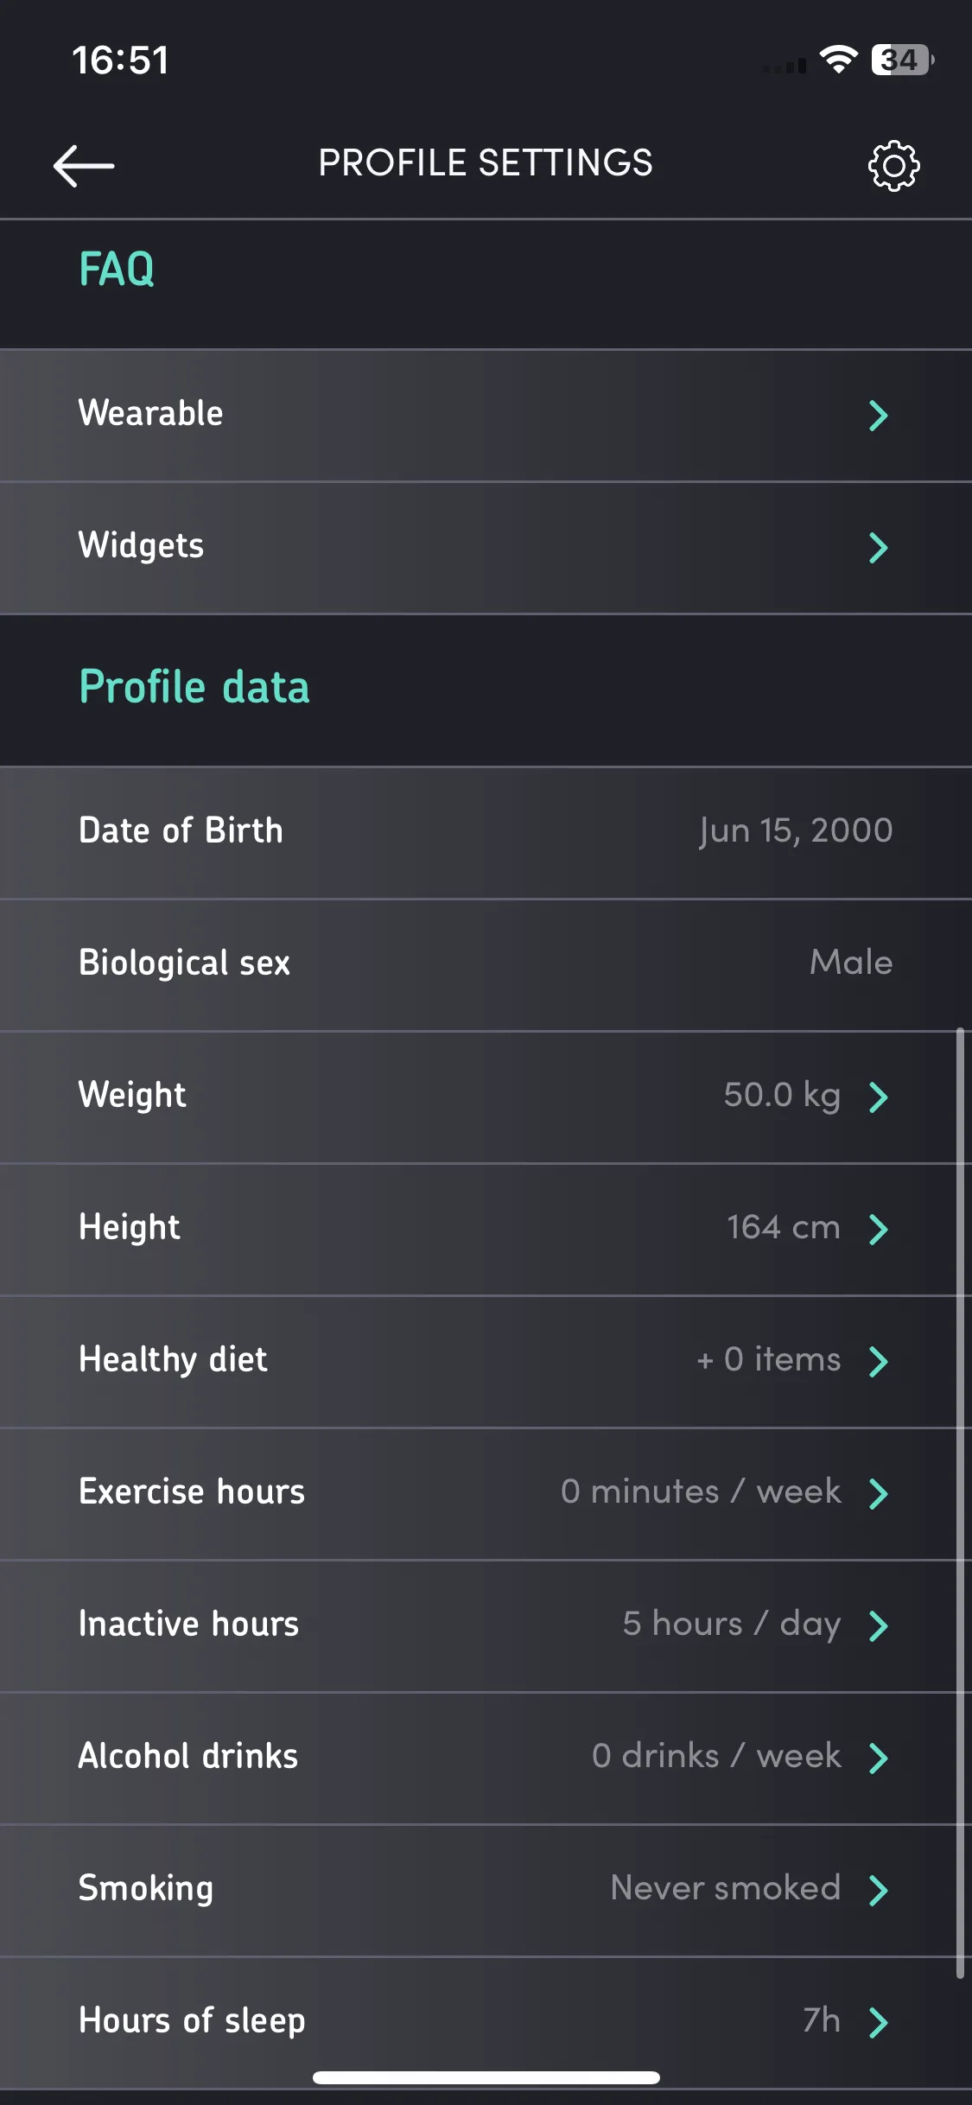The height and width of the screenshot is (2105, 972).
Task: Tap the Exercise hours chevron arrow
Action: pyautogui.click(x=879, y=1493)
